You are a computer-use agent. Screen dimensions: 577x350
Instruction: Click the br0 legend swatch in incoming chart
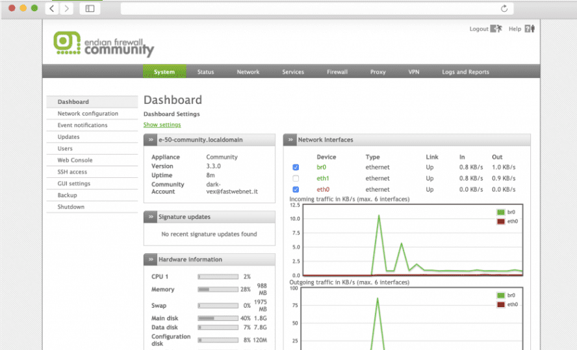pyautogui.click(x=501, y=212)
